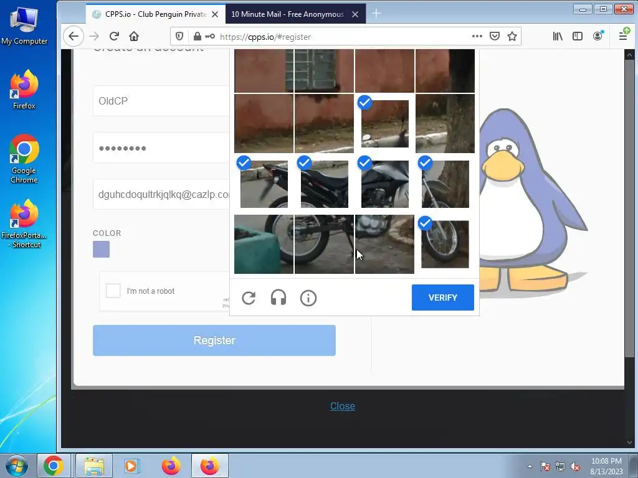Image resolution: width=638 pixels, height=478 pixels.
Task: Select the tile with green bin
Action: 264,244
